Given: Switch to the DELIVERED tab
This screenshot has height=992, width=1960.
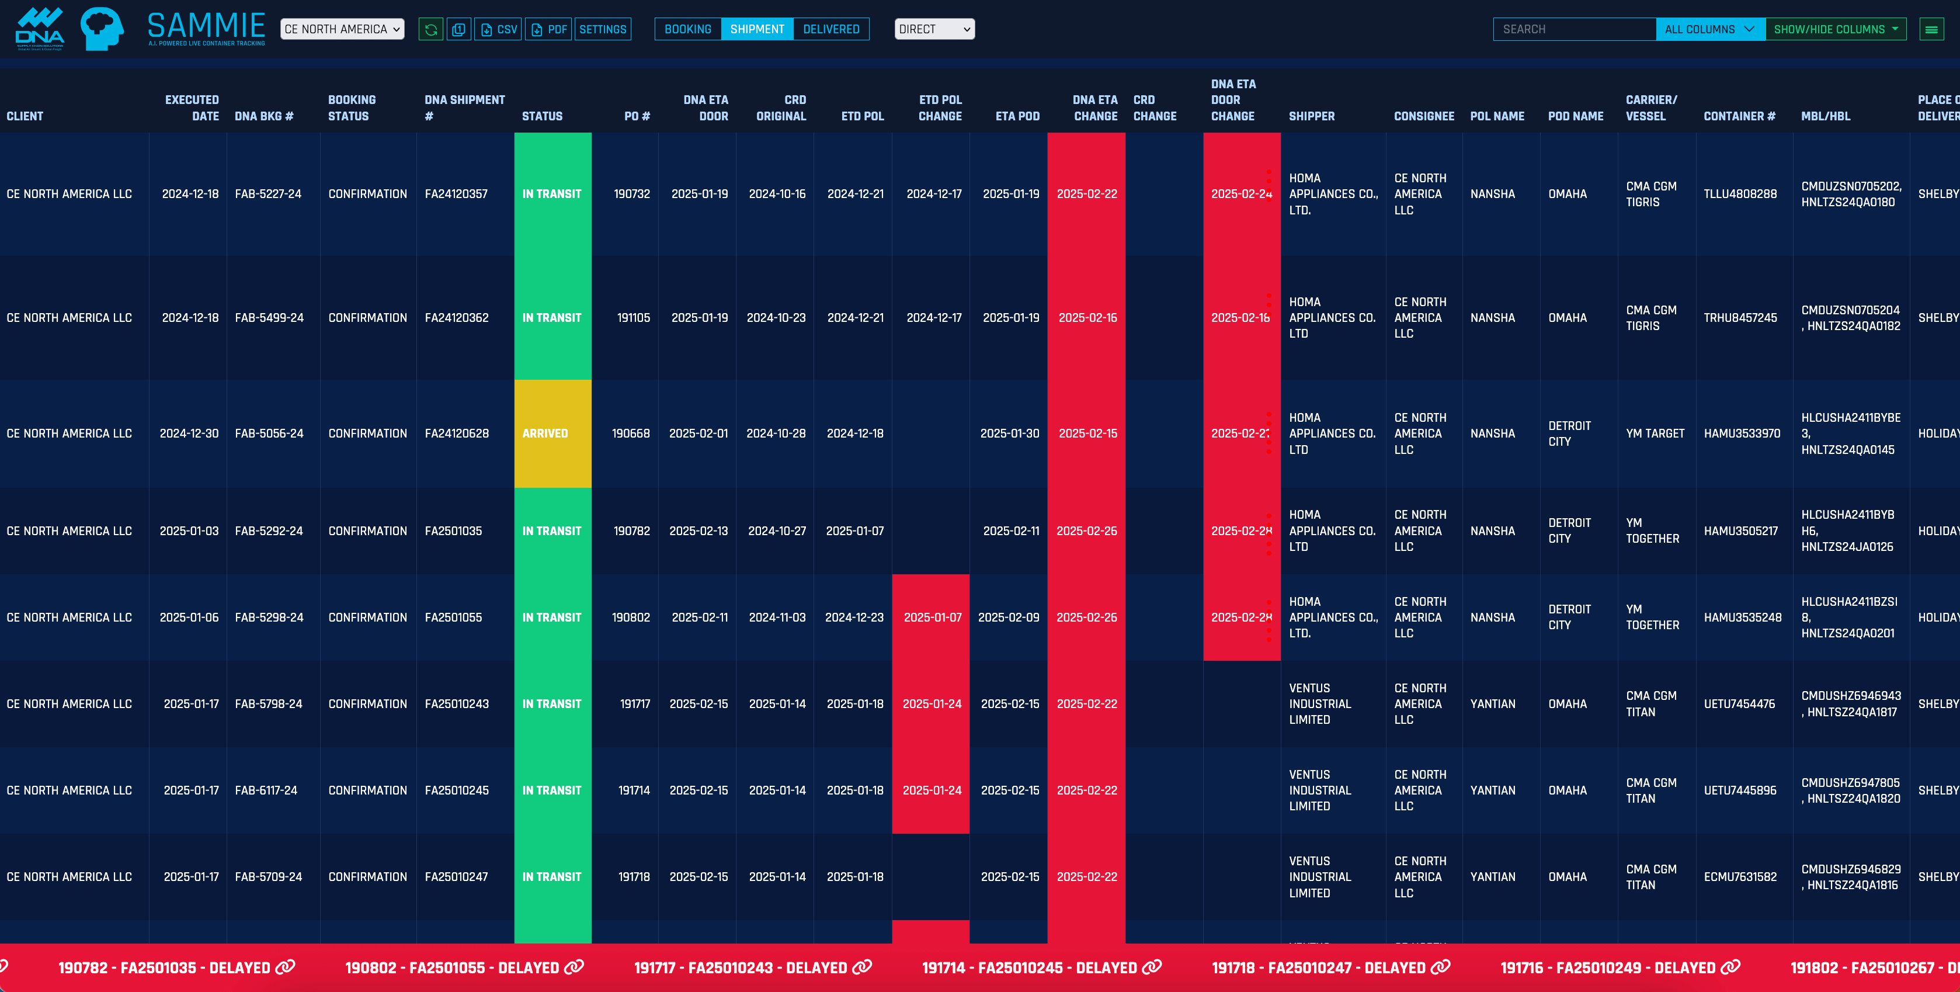Looking at the screenshot, I should (x=831, y=29).
